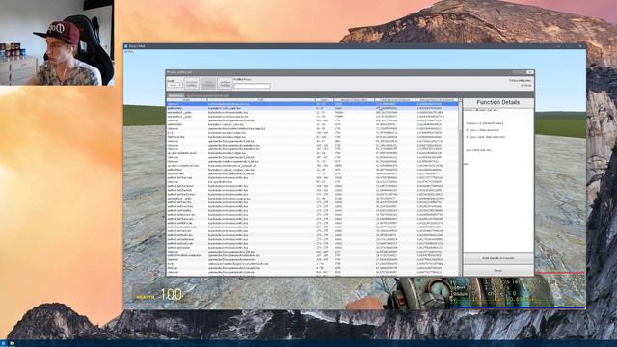Close the Garry's Mod game window
Screen dimensions: 617x347
580,46
